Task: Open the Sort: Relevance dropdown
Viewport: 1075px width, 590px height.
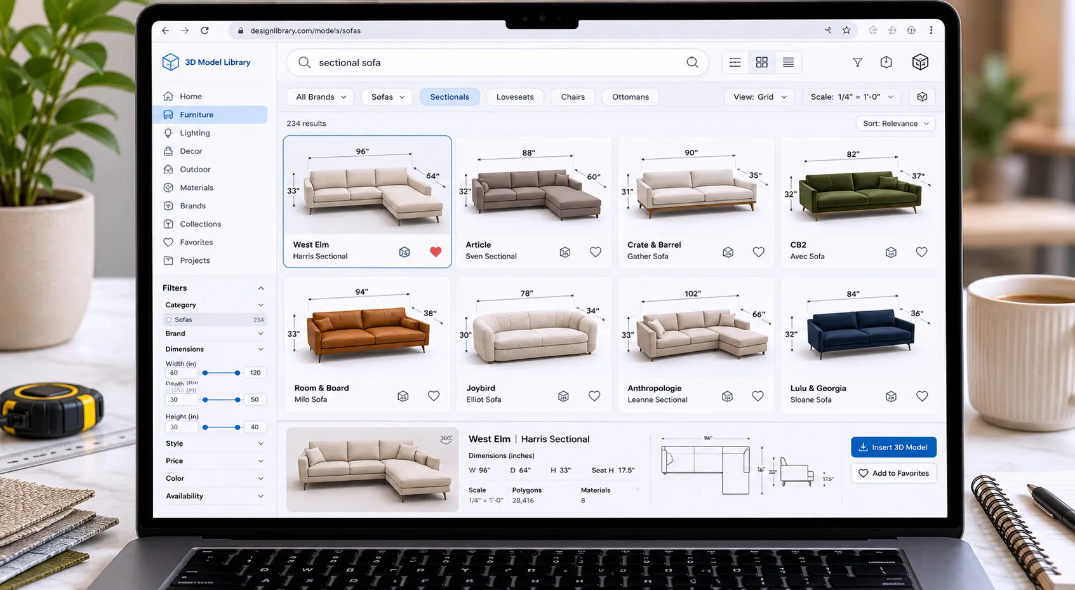Action: 895,123
